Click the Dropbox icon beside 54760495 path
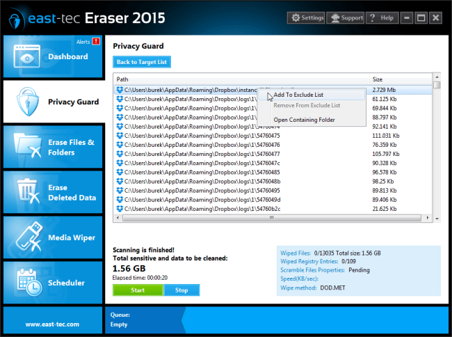 coord(120,190)
